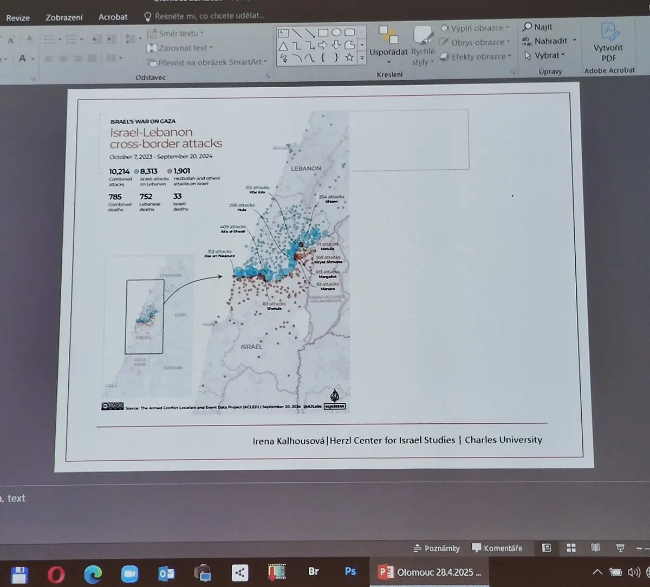Open the Odstavec dialog launcher
The height and width of the screenshot is (587, 650).
coord(268,77)
